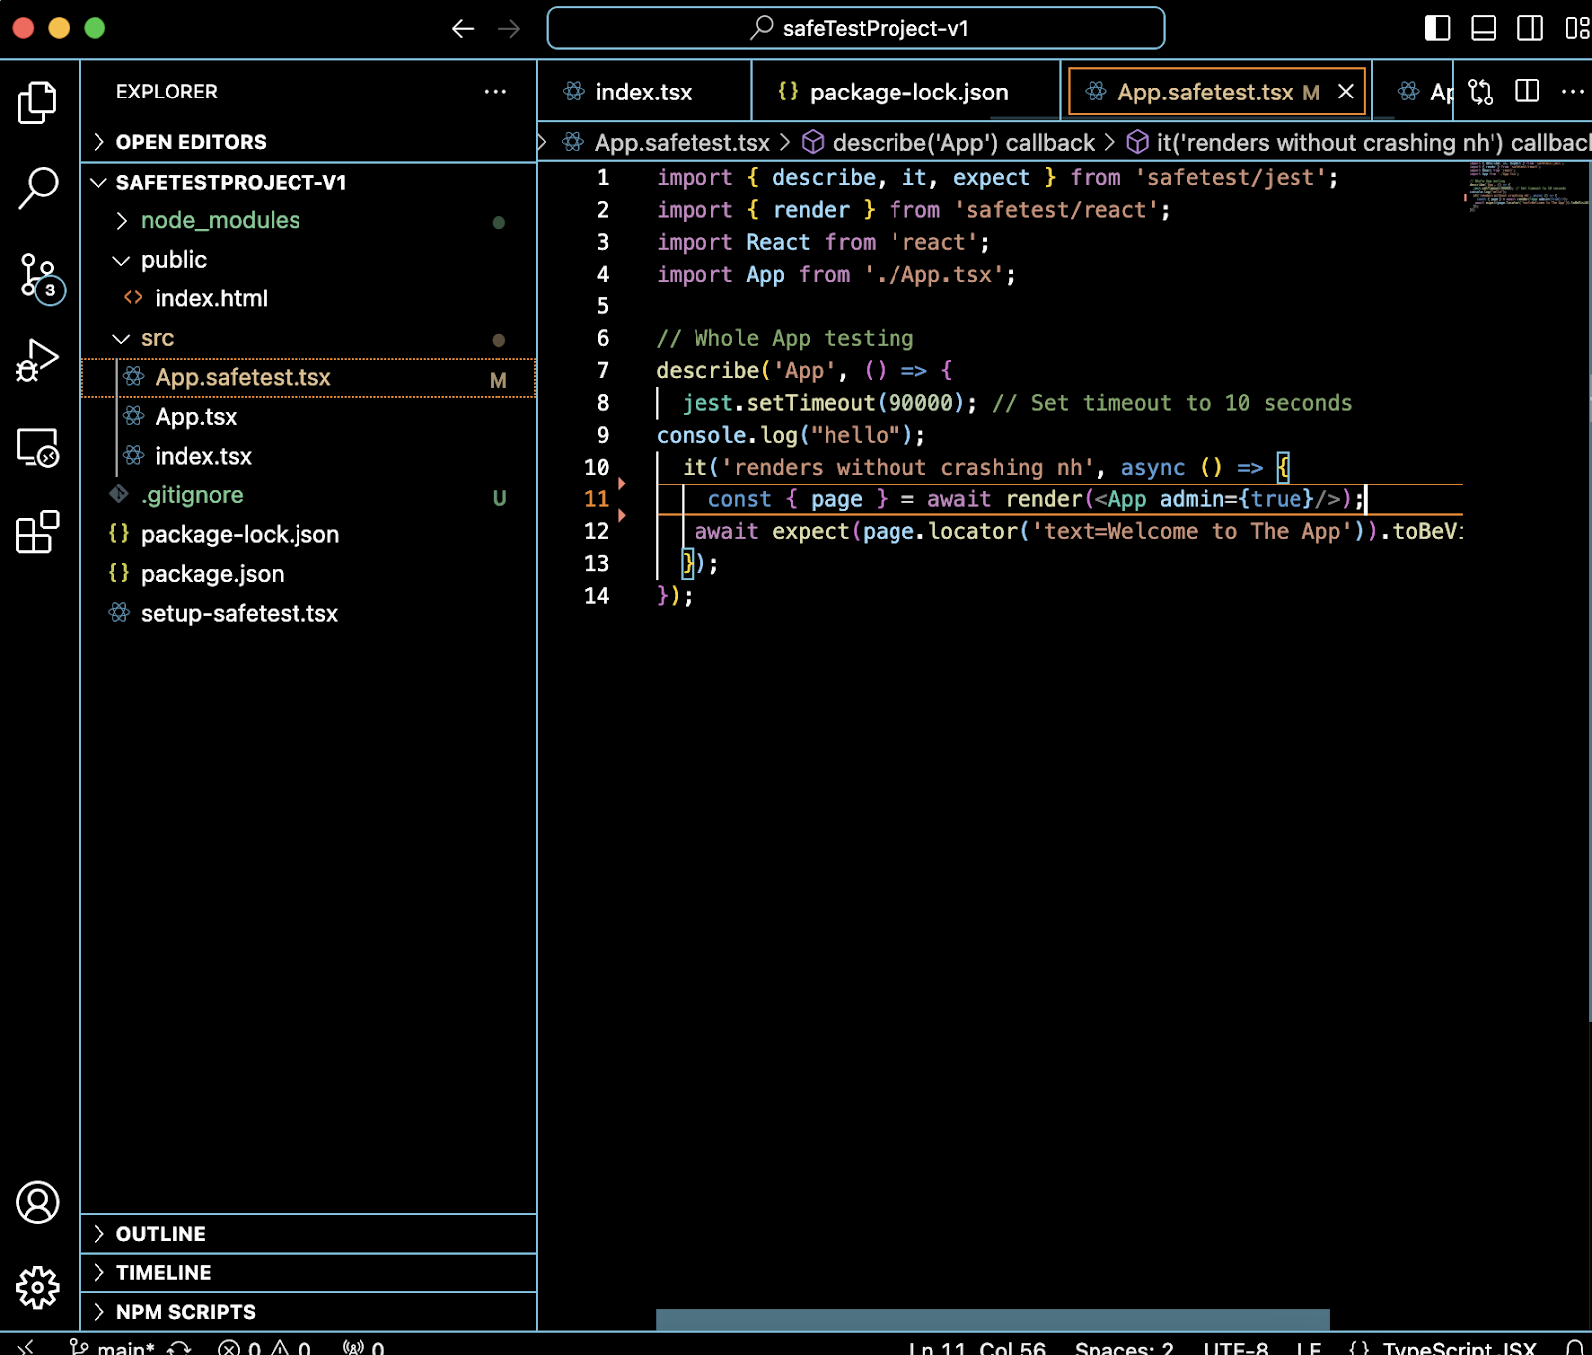Image resolution: width=1592 pixels, height=1355 pixels.
Task: Close the App.safetest.tsx tab
Action: coord(1346,92)
